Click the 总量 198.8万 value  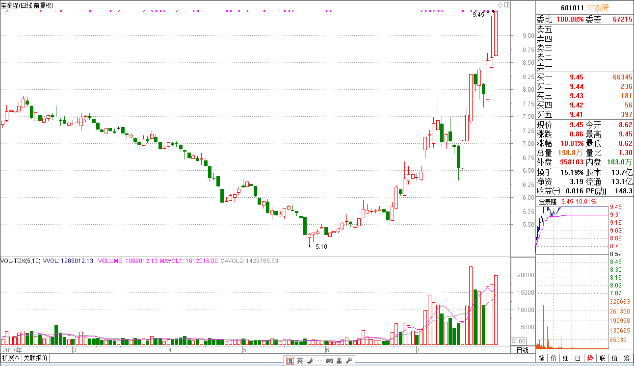[x=571, y=153]
